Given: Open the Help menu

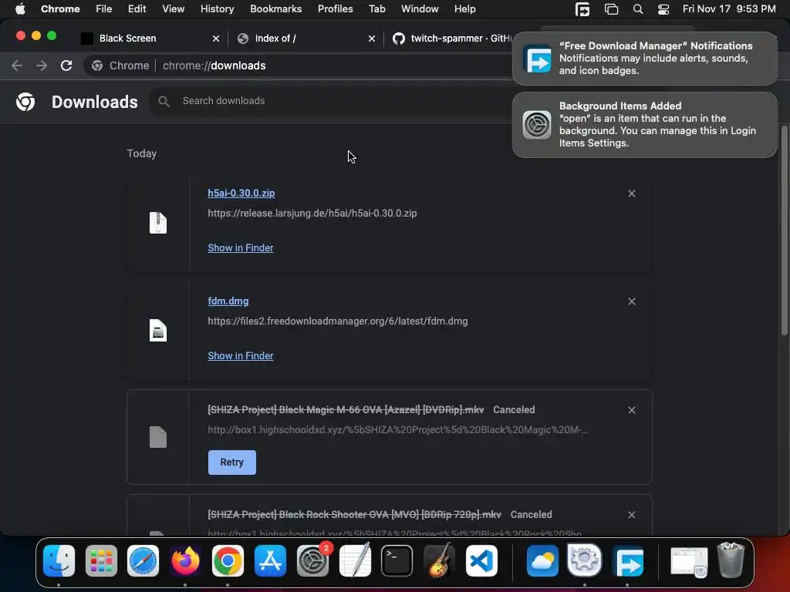Looking at the screenshot, I should click(464, 8).
